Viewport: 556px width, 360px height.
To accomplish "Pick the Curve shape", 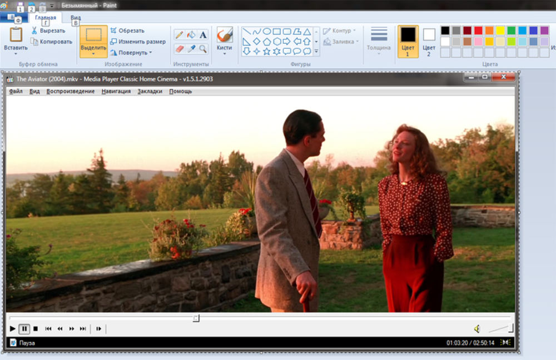I will 257,32.
